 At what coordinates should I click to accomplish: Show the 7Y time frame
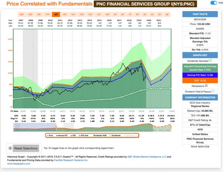coord(130,15)
